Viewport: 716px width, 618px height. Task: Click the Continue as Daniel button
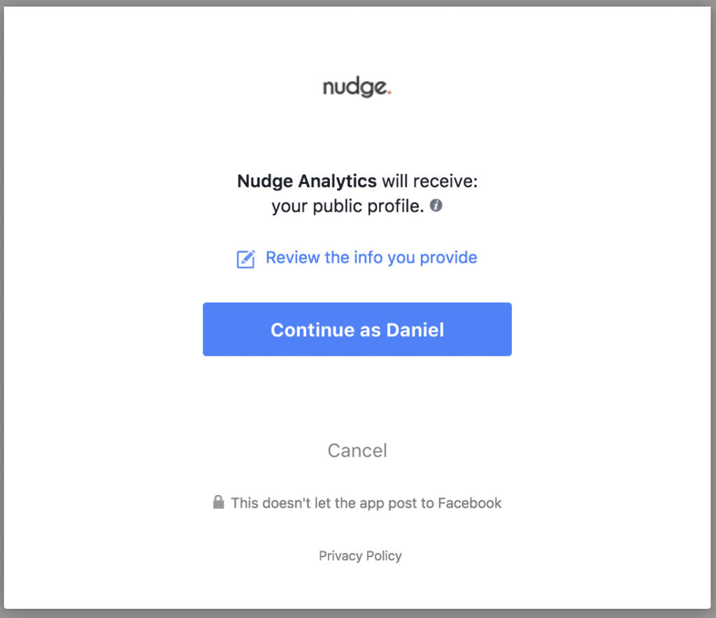click(357, 329)
